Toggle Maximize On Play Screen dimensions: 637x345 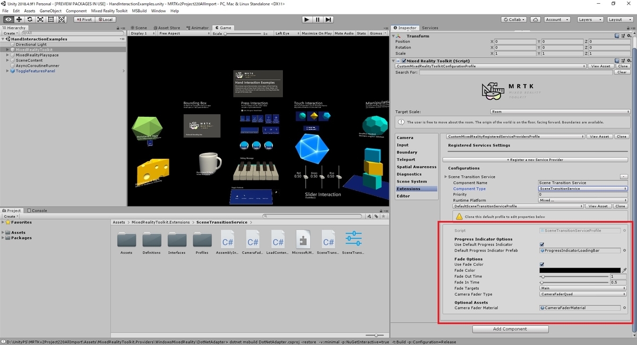[x=317, y=33]
